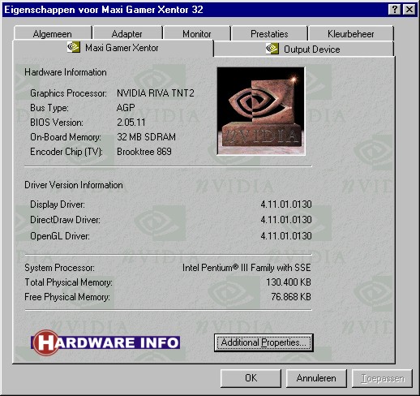Image resolution: width=420 pixels, height=396 pixels.
Task: Click the 'Graphics Processor:' label
Action: point(68,93)
